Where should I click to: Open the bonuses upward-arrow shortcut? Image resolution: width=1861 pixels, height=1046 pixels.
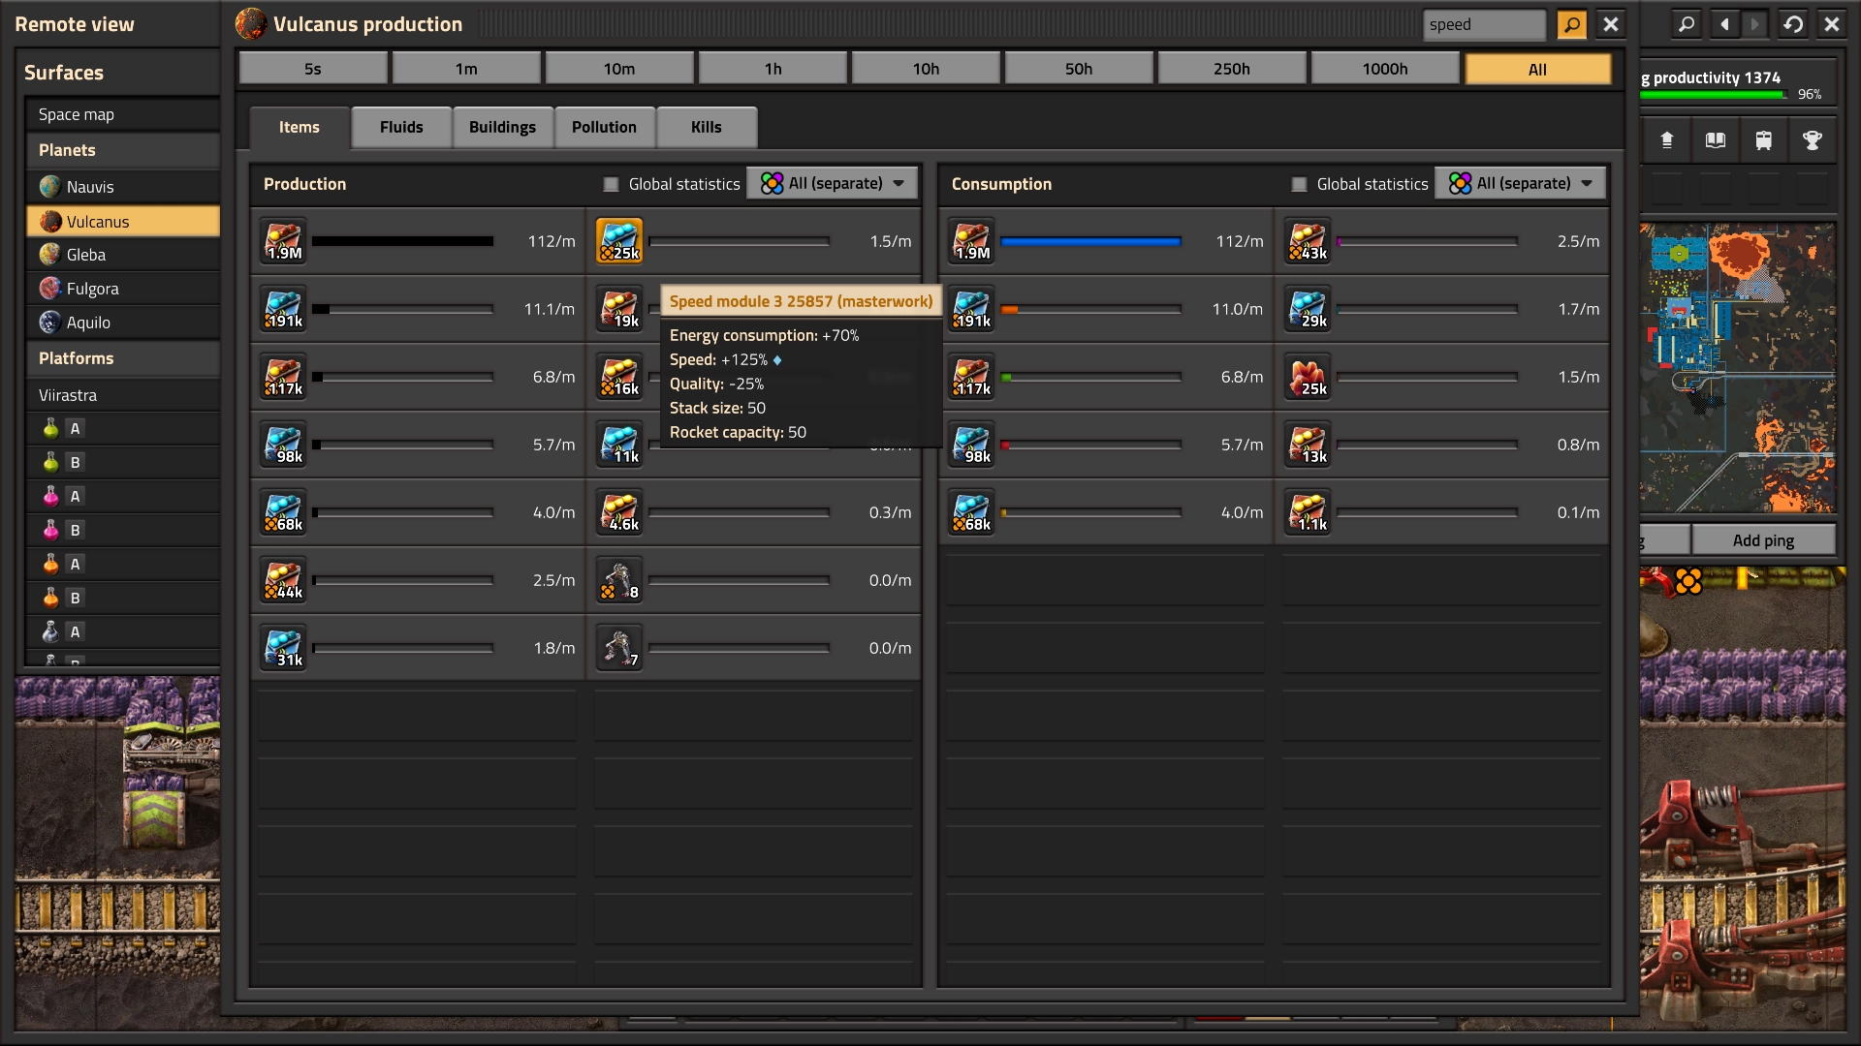(1667, 140)
